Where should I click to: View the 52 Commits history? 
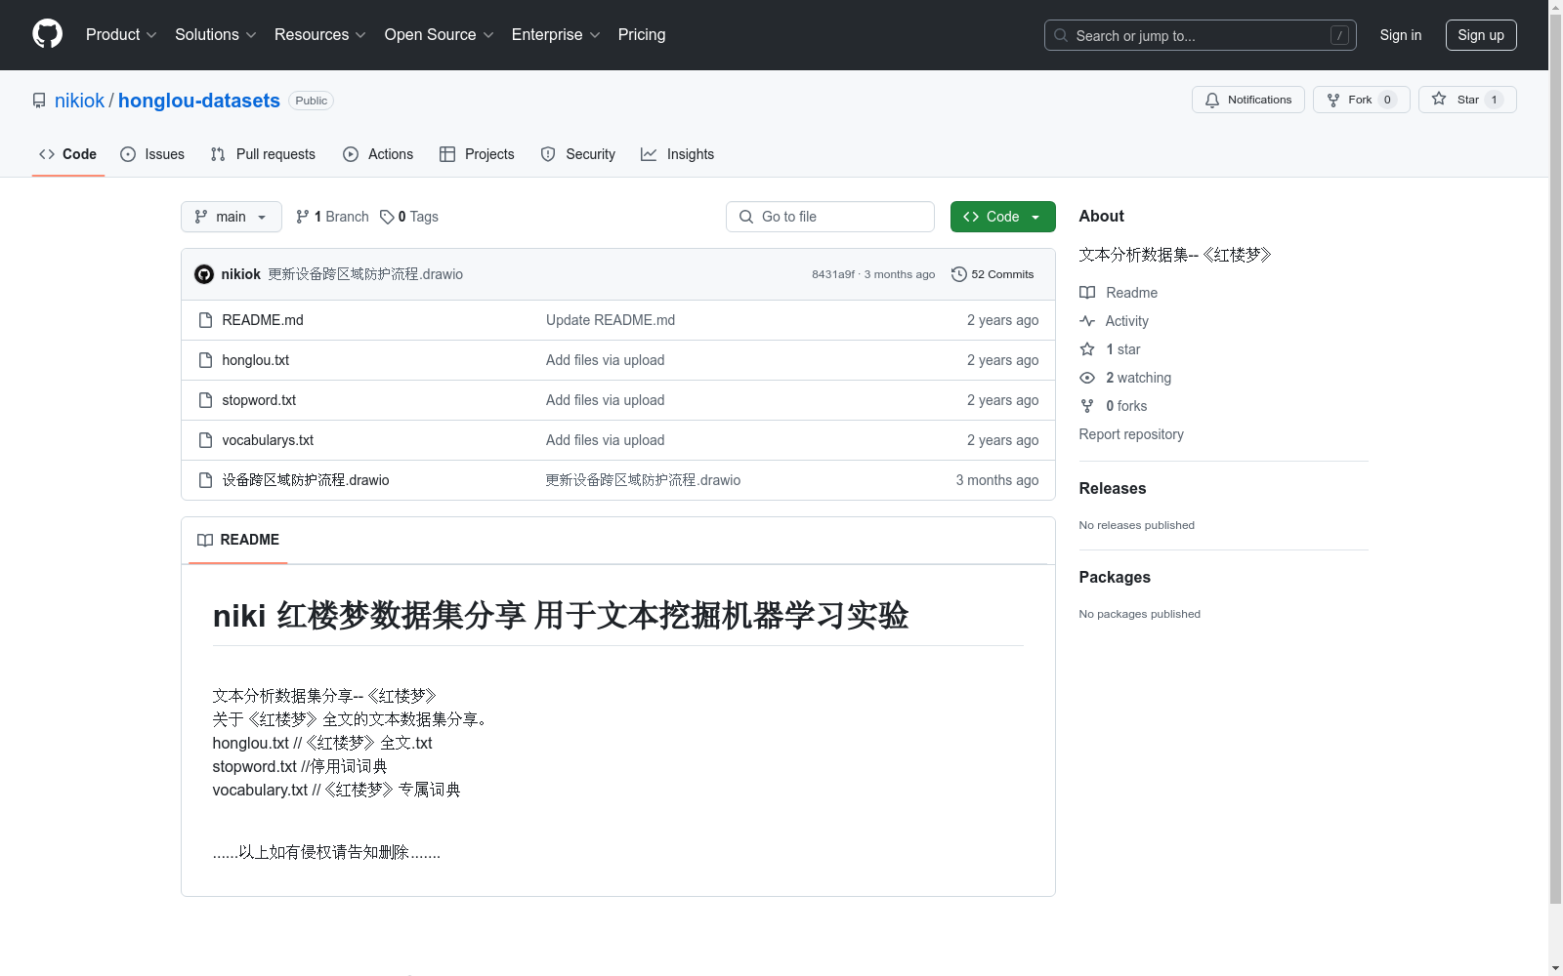point(993,274)
